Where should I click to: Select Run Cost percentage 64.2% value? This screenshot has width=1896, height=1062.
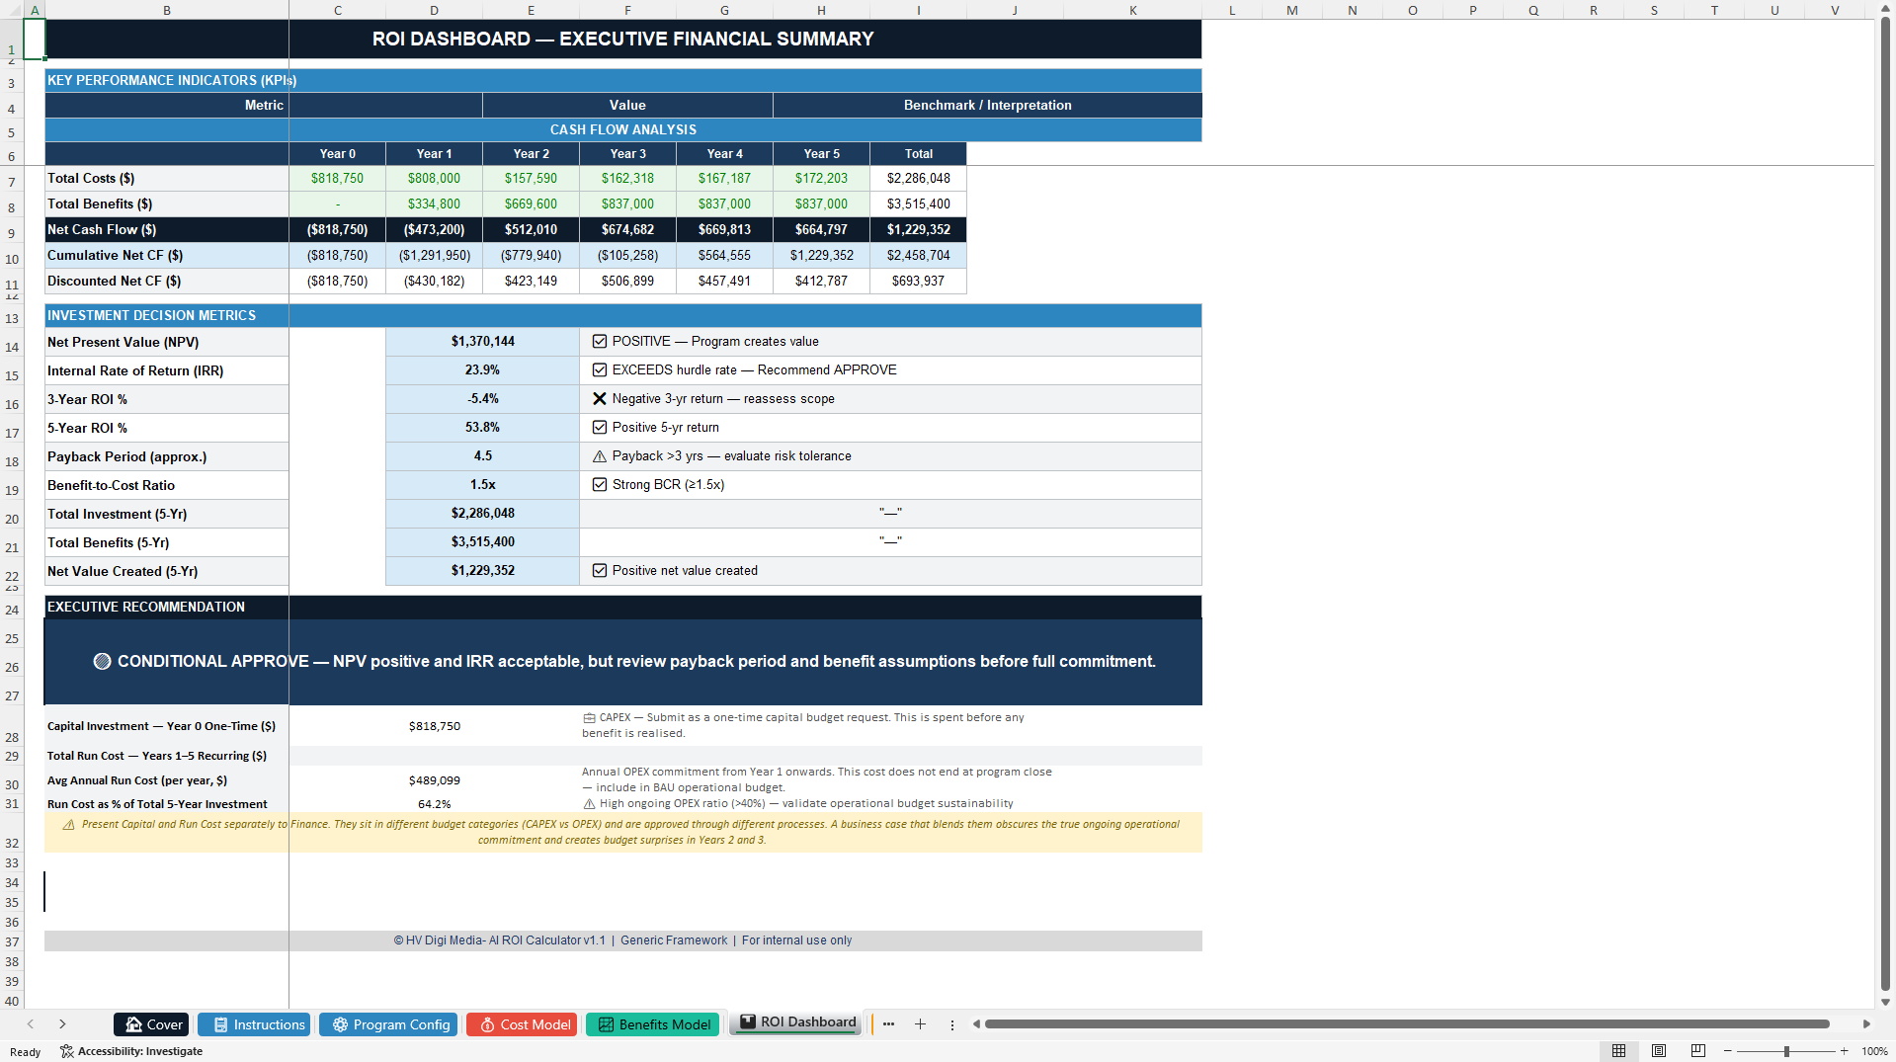tap(435, 804)
